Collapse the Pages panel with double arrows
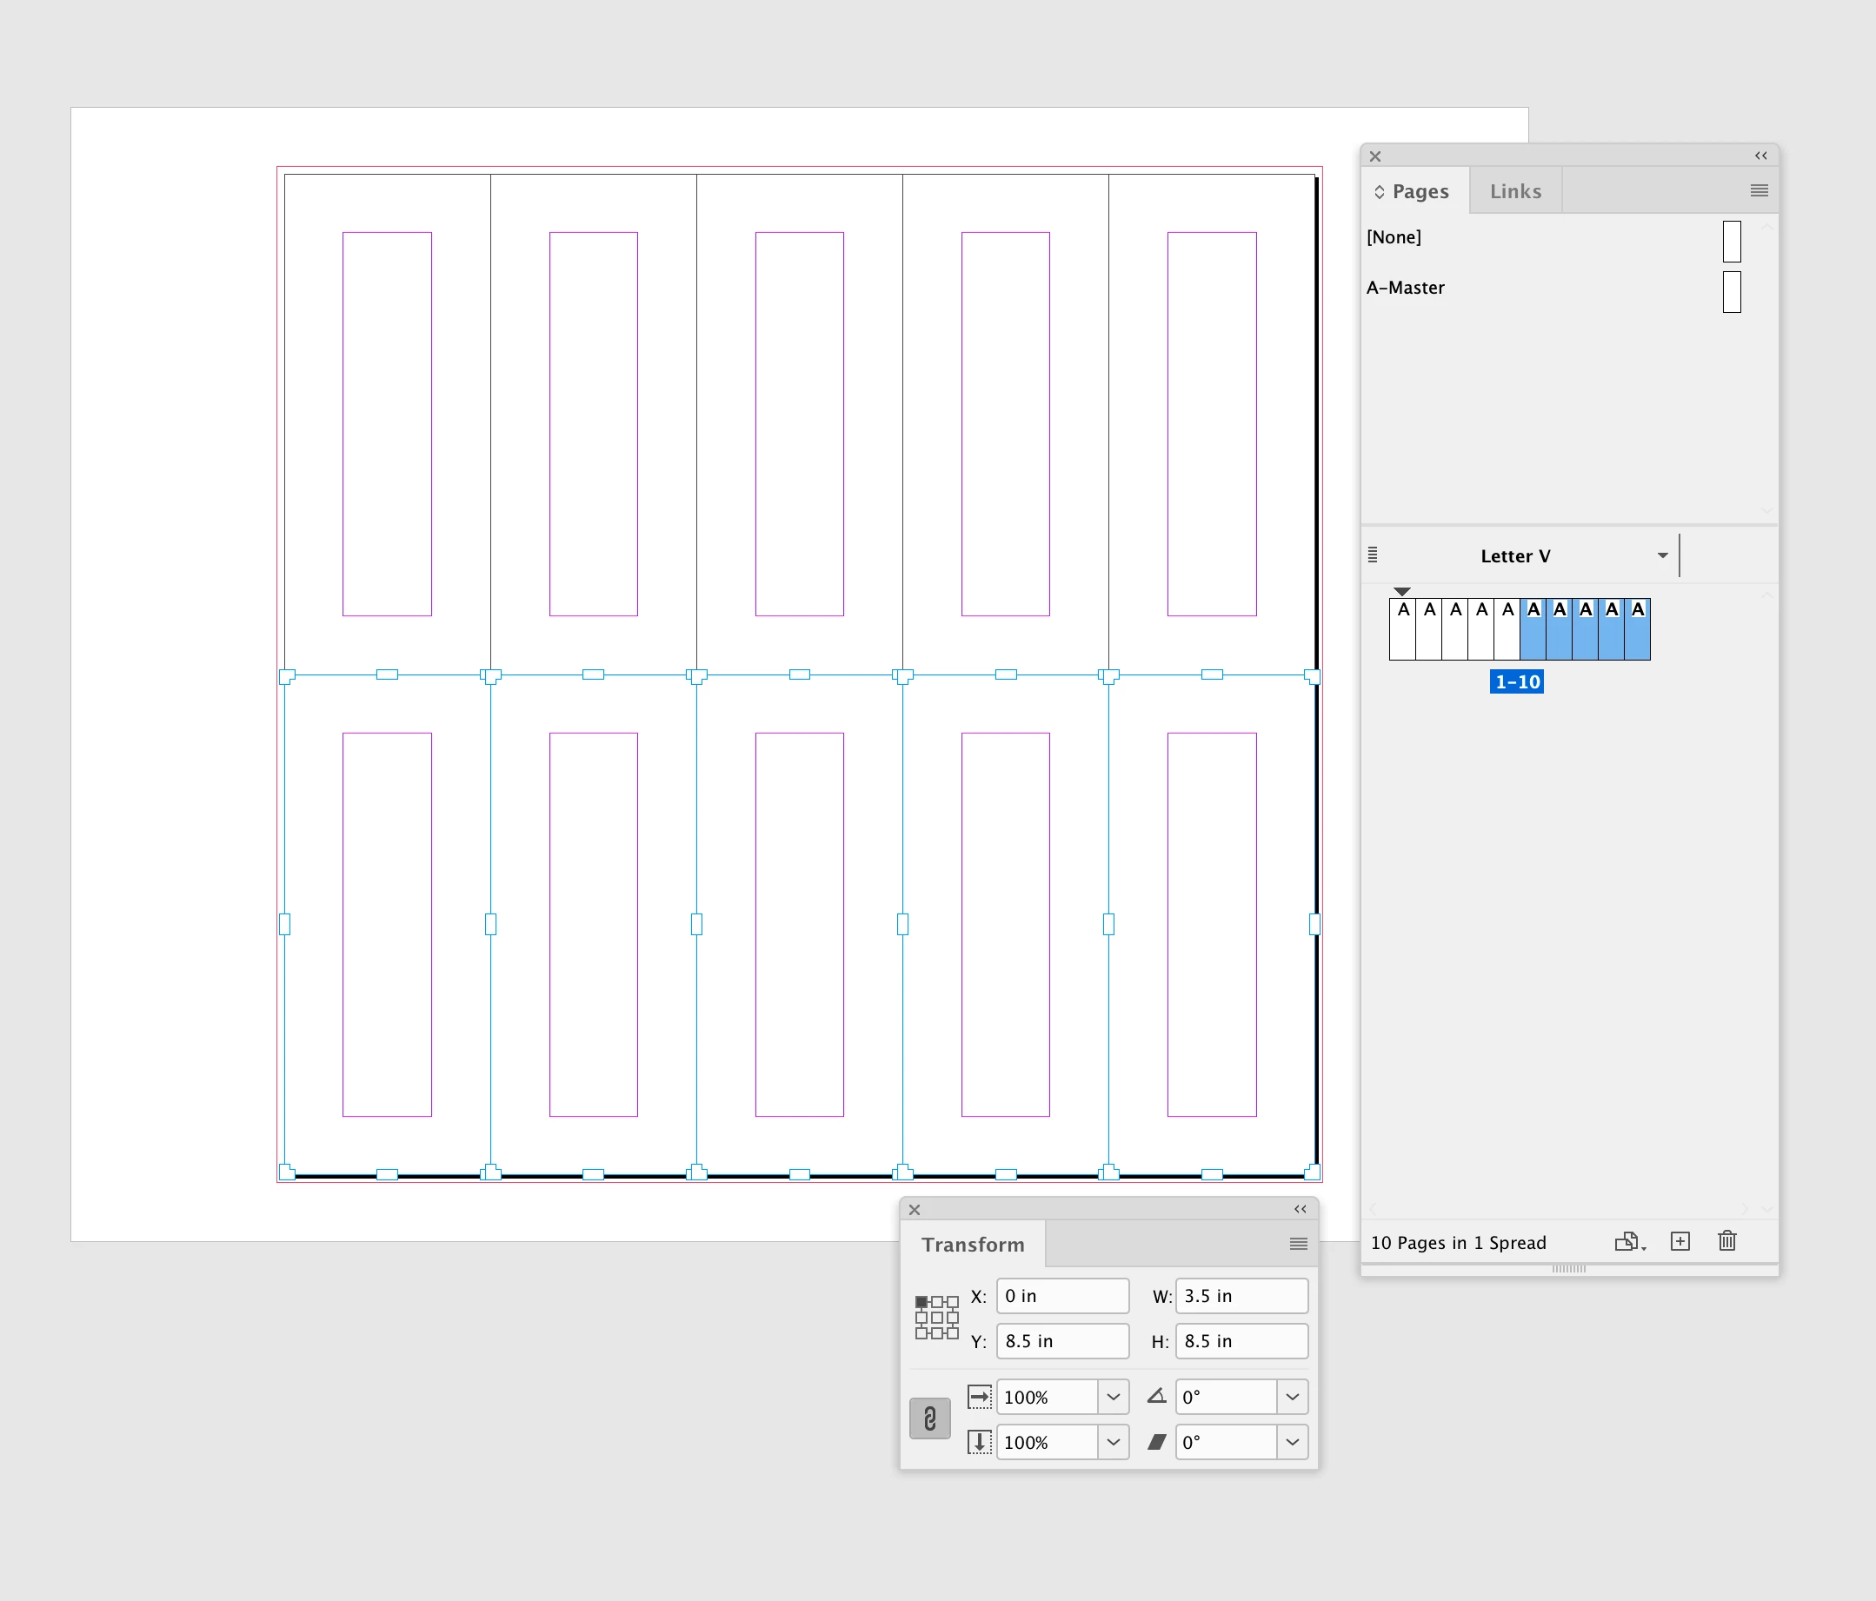This screenshot has height=1601, width=1876. click(x=1760, y=156)
